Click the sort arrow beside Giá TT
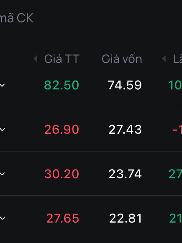The height and width of the screenshot is (243, 182). 35,59
